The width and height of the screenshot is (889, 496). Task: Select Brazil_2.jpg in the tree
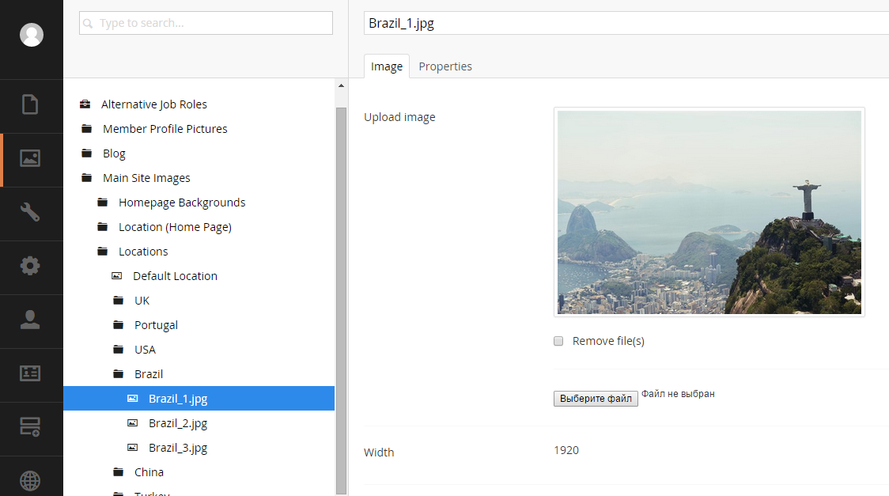(x=178, y=423)
